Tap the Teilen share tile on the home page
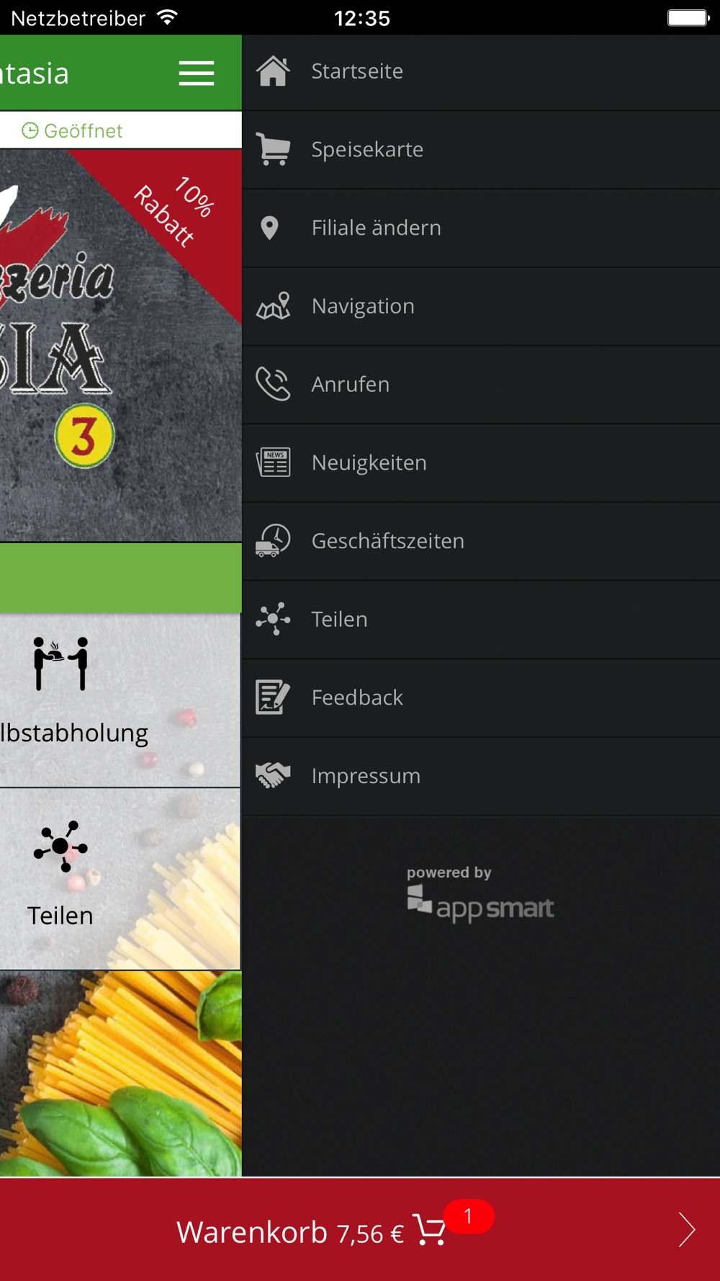The height and width of the screenshot is (1281, 720). coord(120,879)
